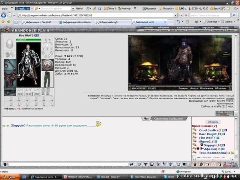Click the green health bar 245/245
This screenshot has width=240, height=180.
click(28, 40)
